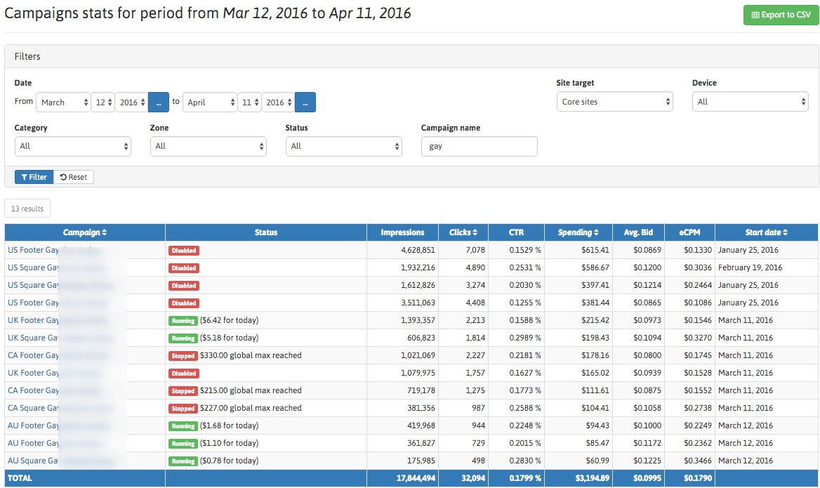Click total spending value $3,194.89

[x=592, y=478]
